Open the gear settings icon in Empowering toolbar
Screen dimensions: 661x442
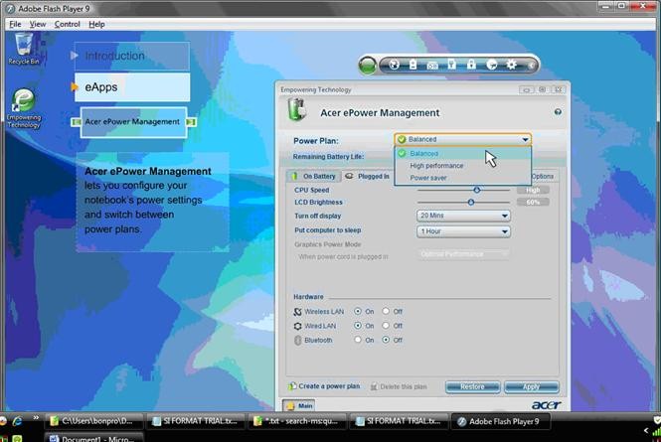click(x=511, y=66)
